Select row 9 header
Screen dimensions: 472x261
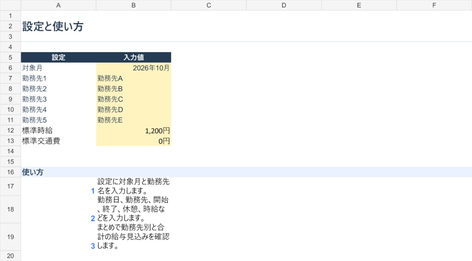pos(10,99)
